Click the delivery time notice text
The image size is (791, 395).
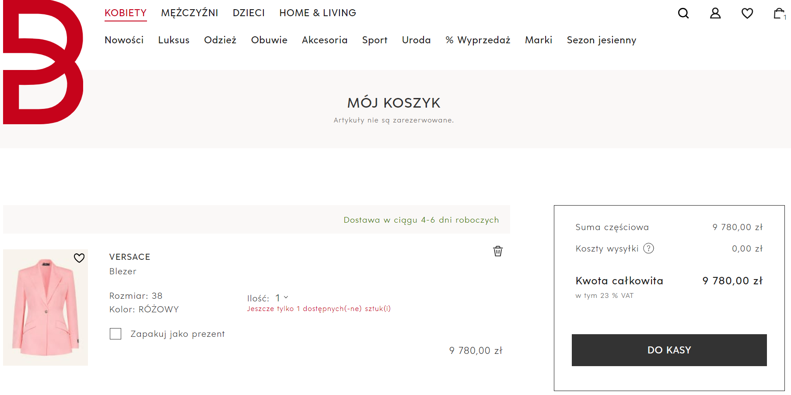click(x=421, y=220)
